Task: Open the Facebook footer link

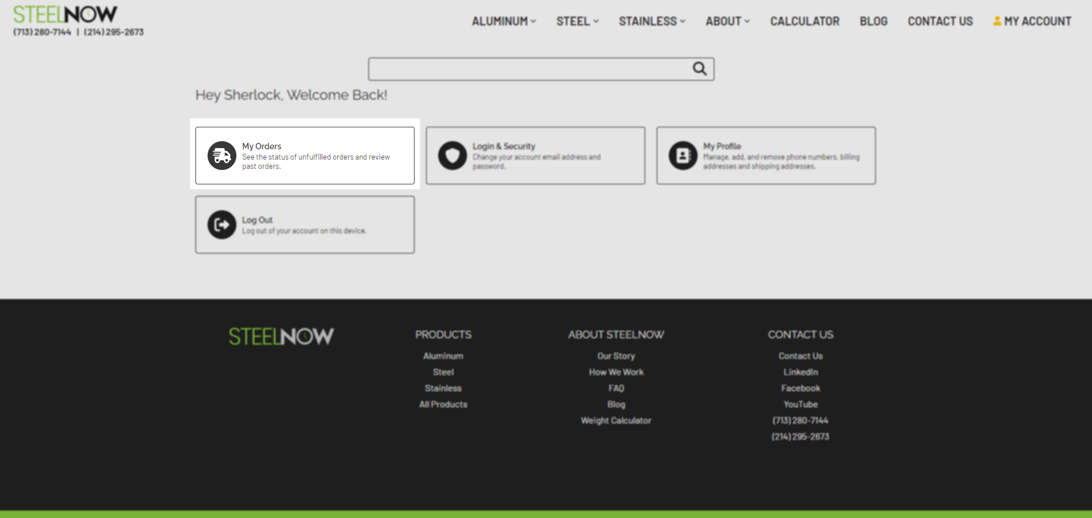Action: (x=801, y=388)
